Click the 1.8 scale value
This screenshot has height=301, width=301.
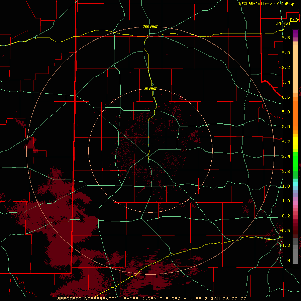point(286,186)
